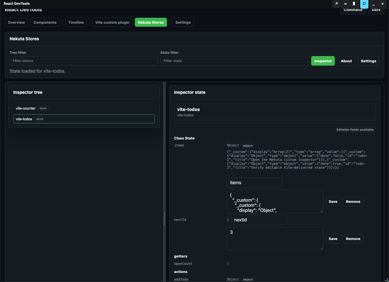Toggle the Dark theme button

(376, 10)
